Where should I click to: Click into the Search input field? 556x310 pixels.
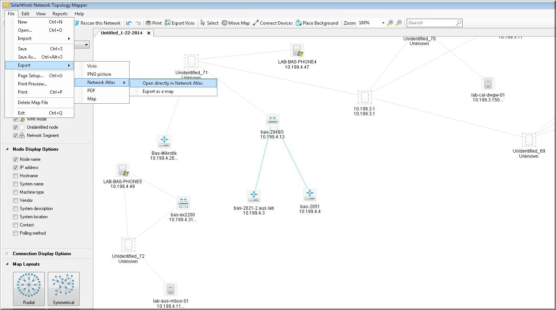[x=431, y=23]
